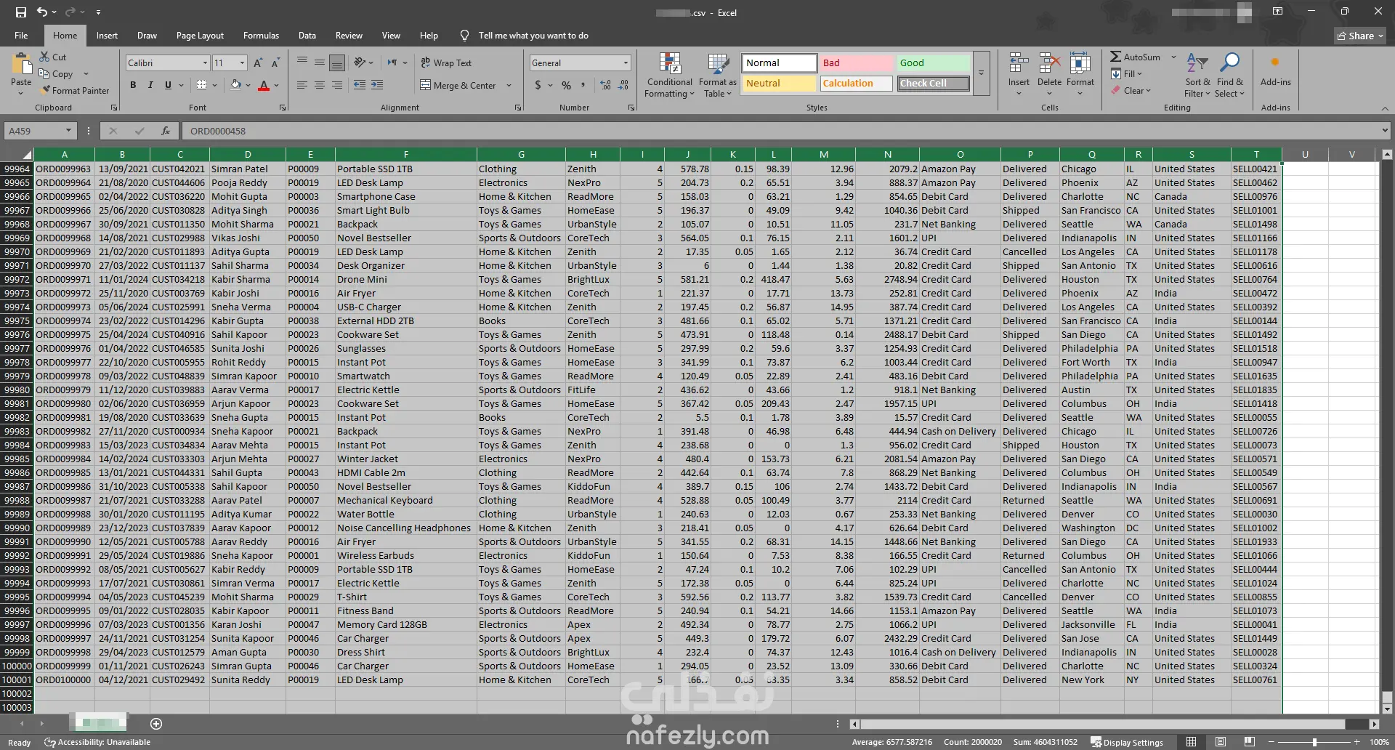The width and height of the screenshot is (1395, 750).
Task: Open the font size dropdown
Action: click(x=242, y=63)
